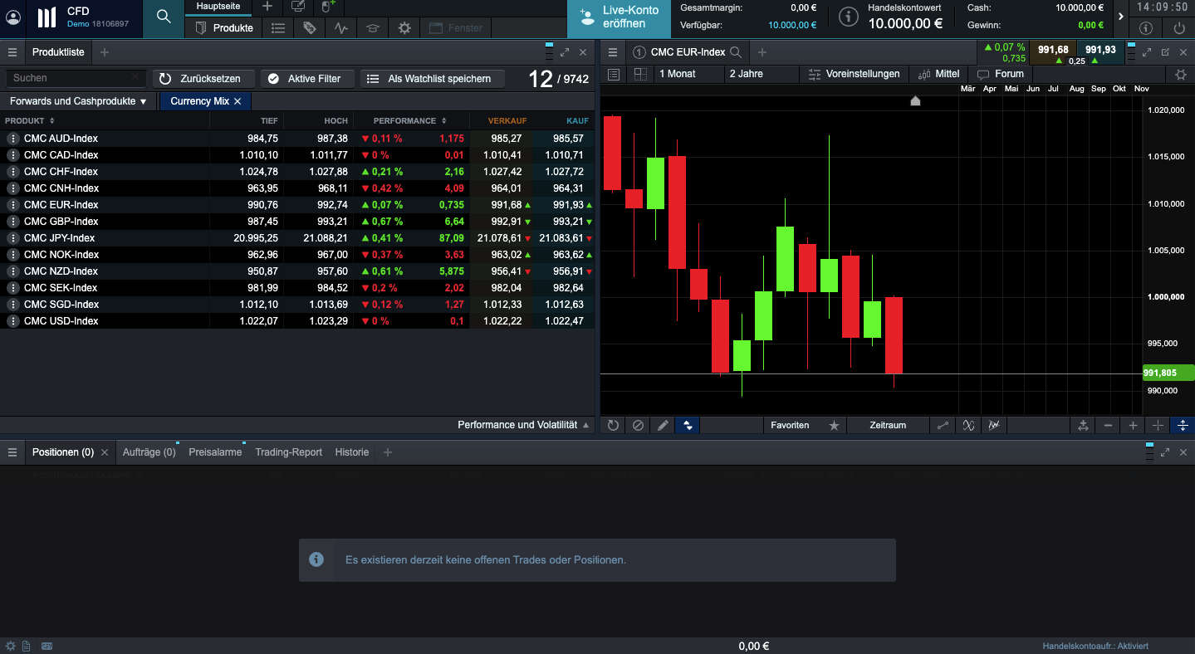
Task: Toggle the candle up/down display icon
Action: (x=688, y=425)
